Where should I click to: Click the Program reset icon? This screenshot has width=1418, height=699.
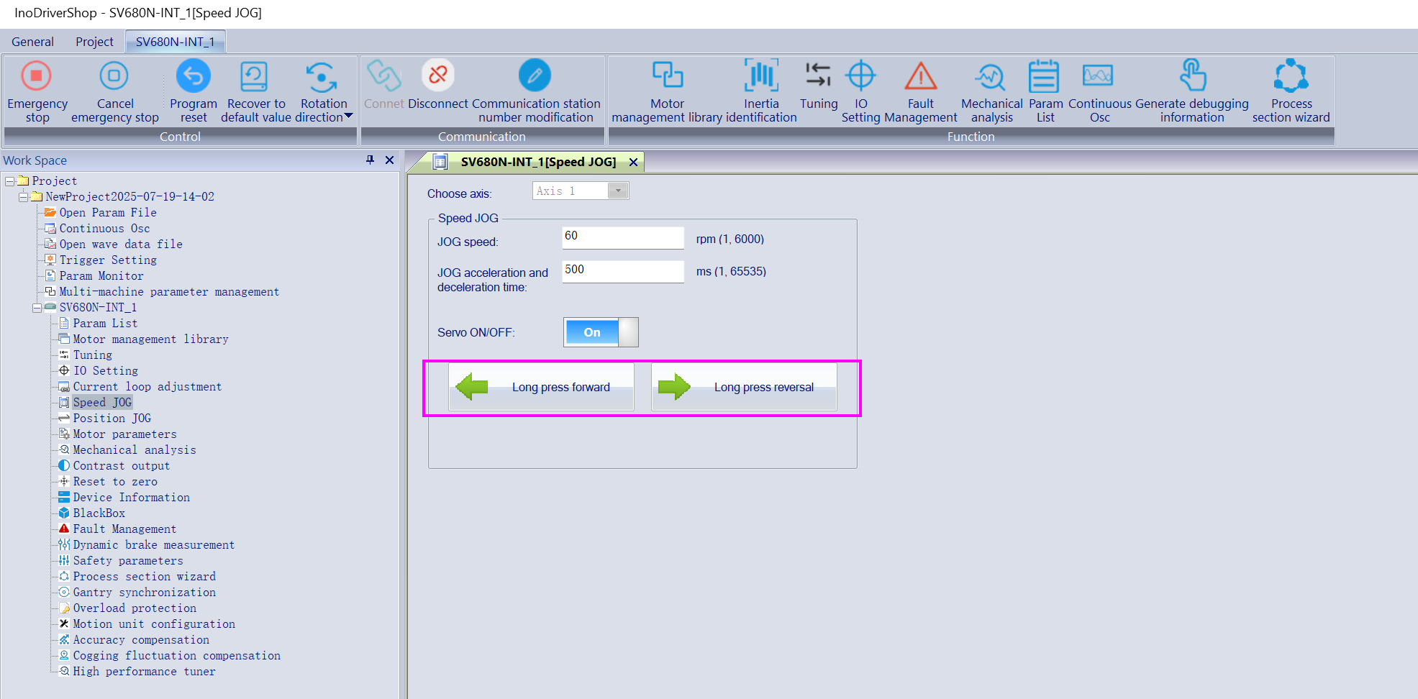tap(193, 76)
